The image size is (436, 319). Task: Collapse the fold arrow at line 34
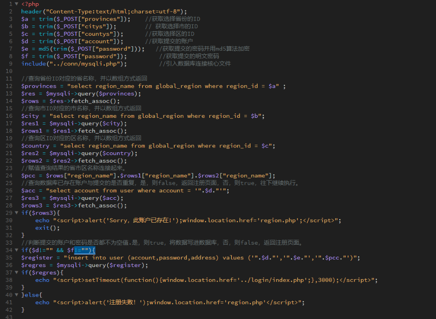pos(17,250)
